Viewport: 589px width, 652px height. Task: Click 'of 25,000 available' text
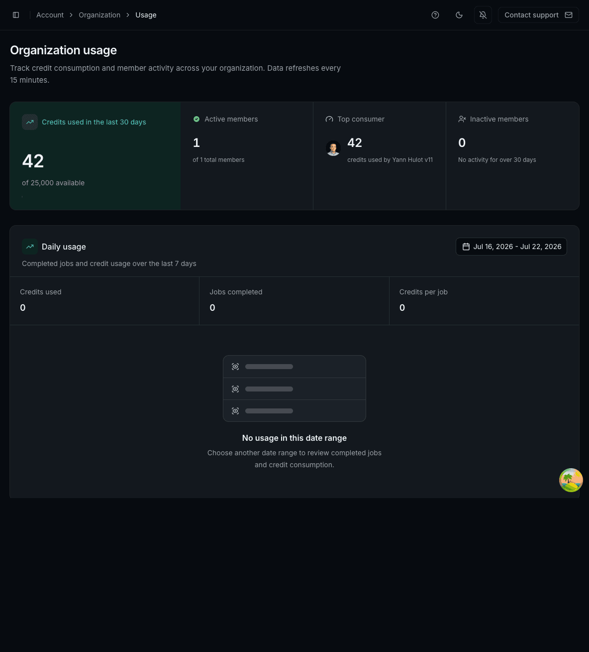coord(53,183)
